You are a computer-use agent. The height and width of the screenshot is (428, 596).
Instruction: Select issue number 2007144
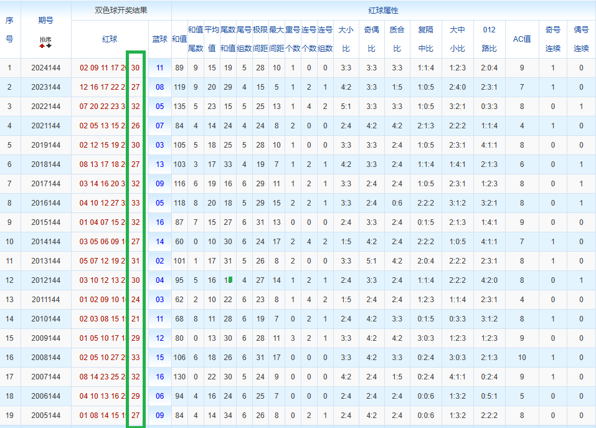pos(45,377)
